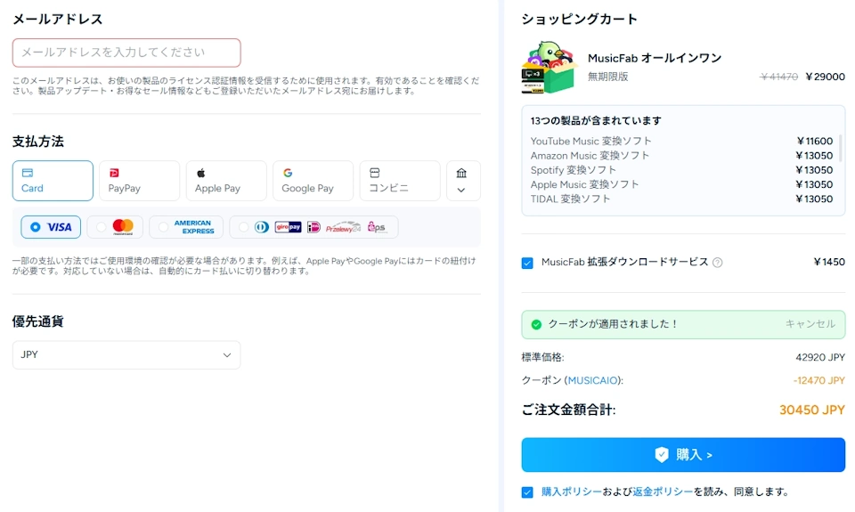This screenshot has height=512, width=855.
Task: Select the Diners and giropay cards radio button
Action: [x=243, y=227]
